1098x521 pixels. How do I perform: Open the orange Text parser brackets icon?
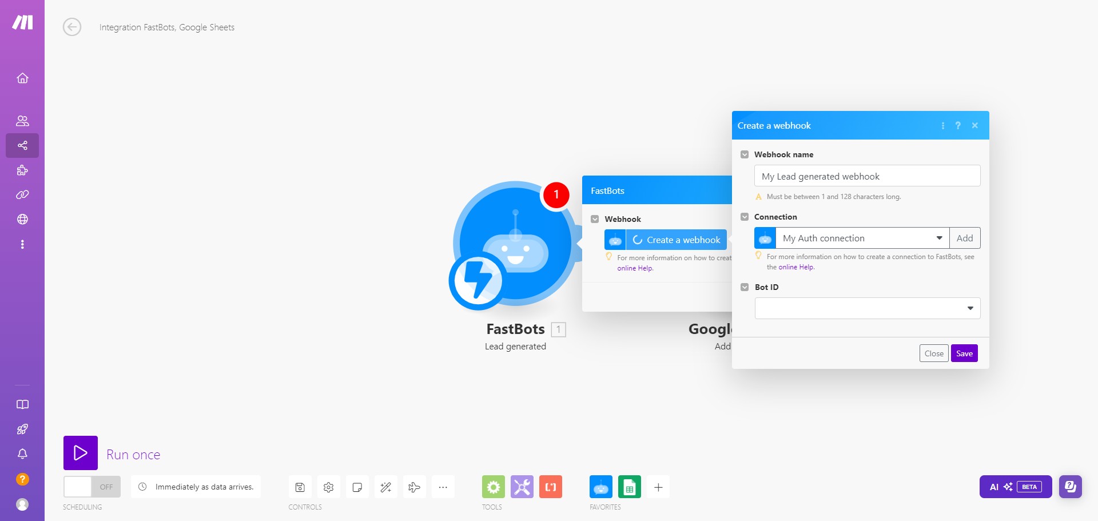(x=551, y=487)
